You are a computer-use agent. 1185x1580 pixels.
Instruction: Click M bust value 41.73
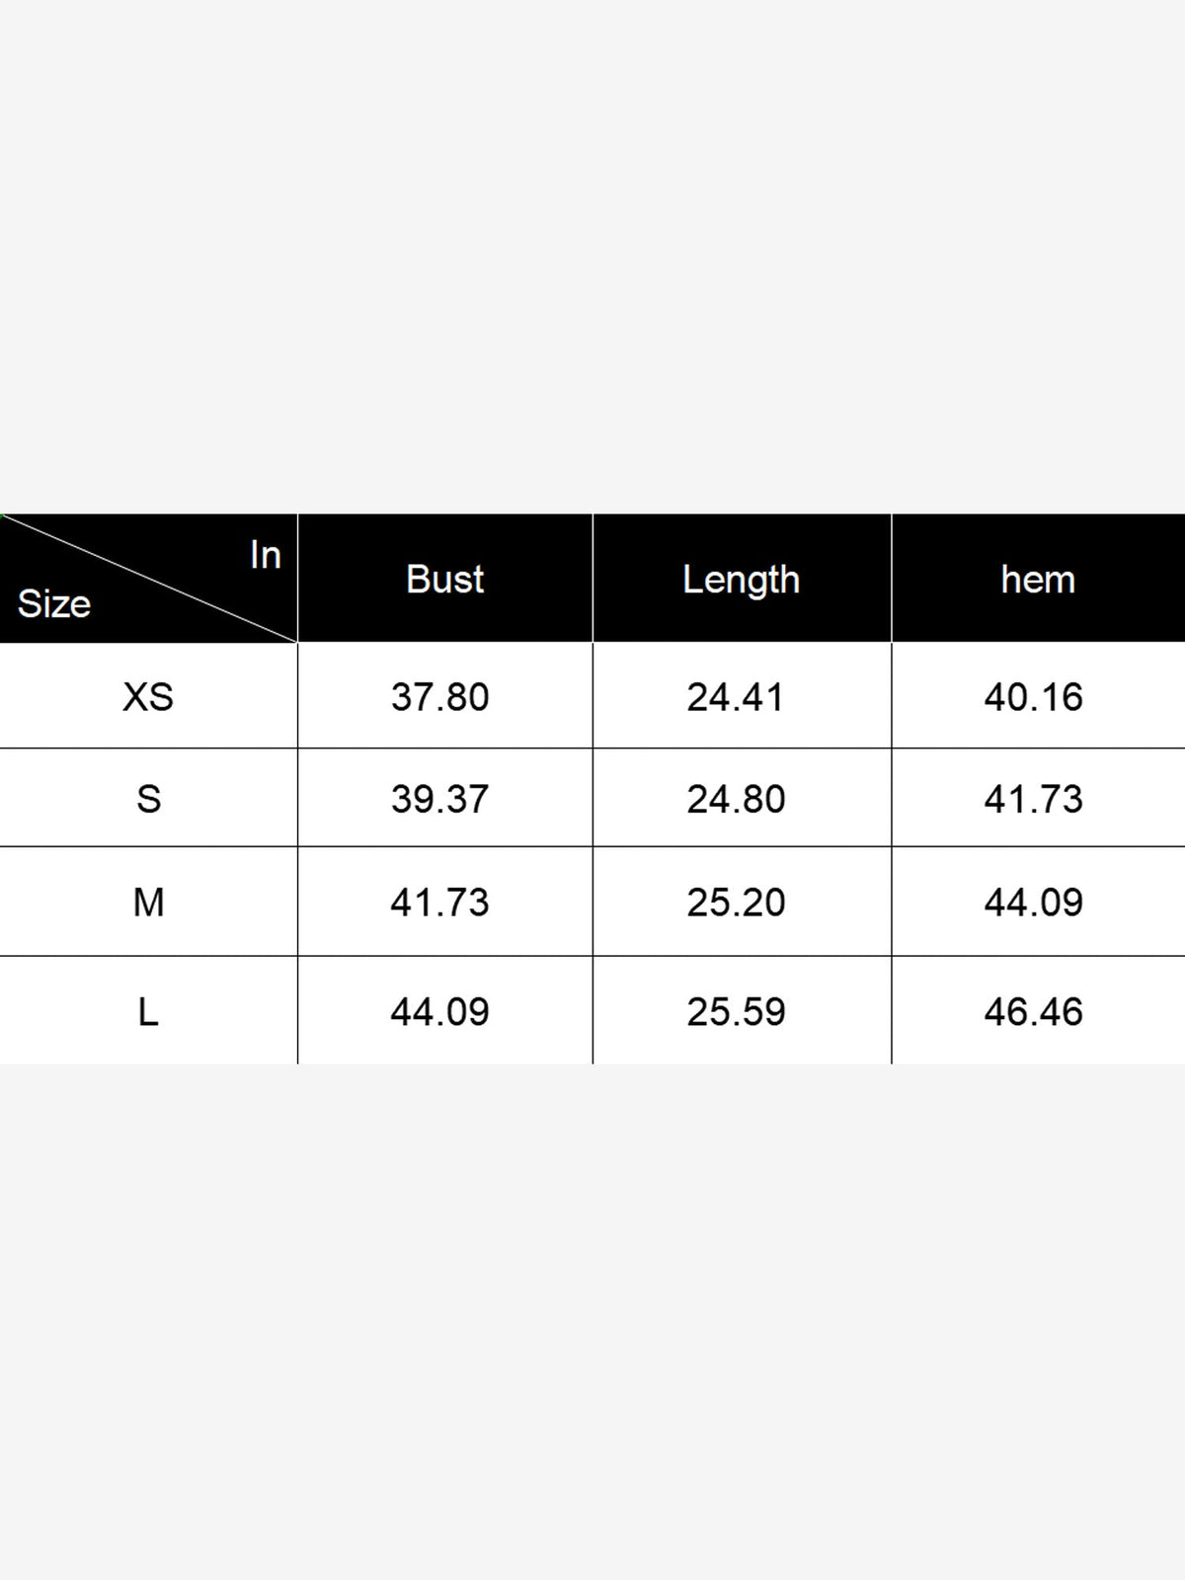coord(440,902)
